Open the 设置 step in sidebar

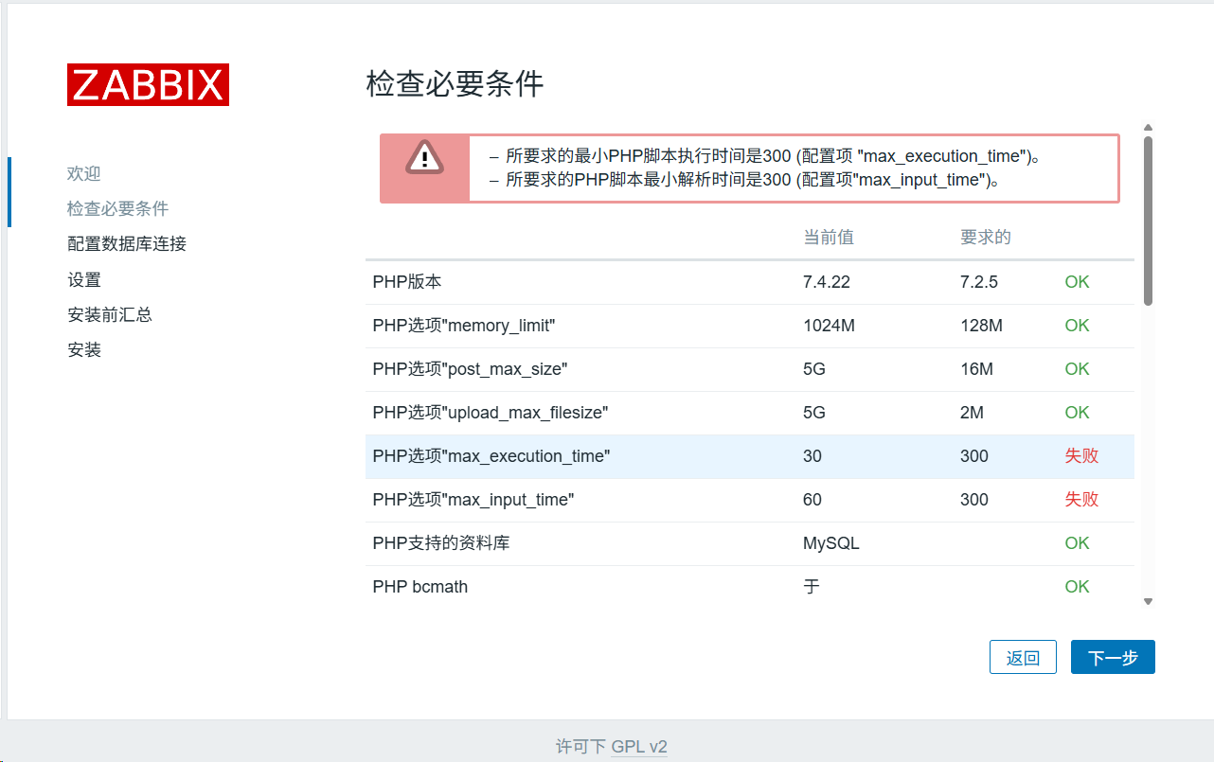(x=84, y=280)
